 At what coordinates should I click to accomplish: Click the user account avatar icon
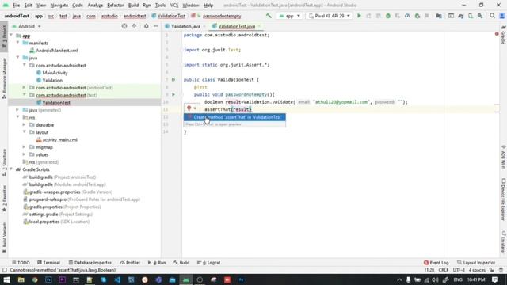tap(501, 16)
